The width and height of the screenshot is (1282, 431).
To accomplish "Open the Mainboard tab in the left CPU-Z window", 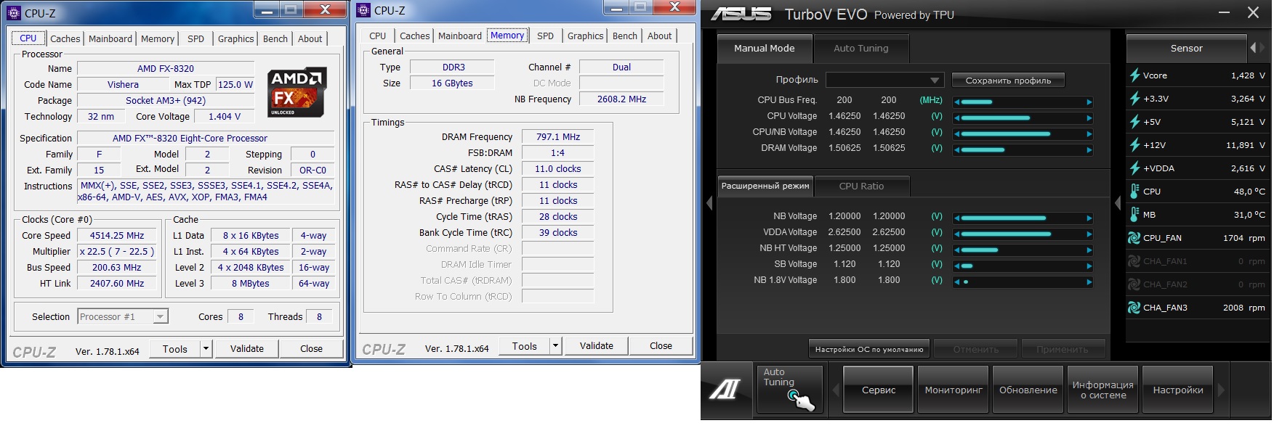I will click(110, 38).
